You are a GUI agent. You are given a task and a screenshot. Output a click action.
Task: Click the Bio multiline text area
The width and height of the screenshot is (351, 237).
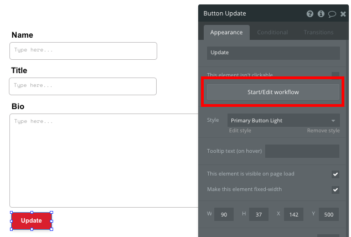(104, 161)
